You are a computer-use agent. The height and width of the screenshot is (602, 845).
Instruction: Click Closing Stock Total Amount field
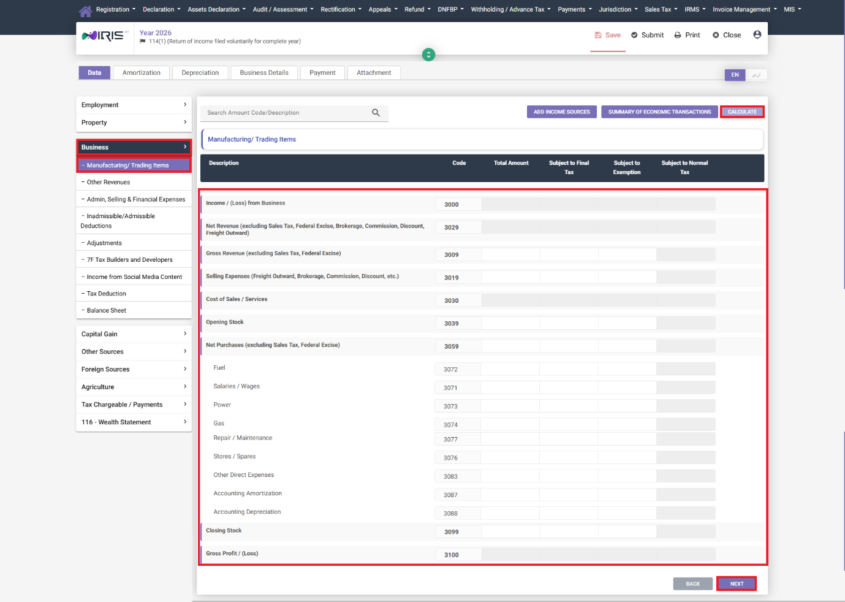coord(510,532)
